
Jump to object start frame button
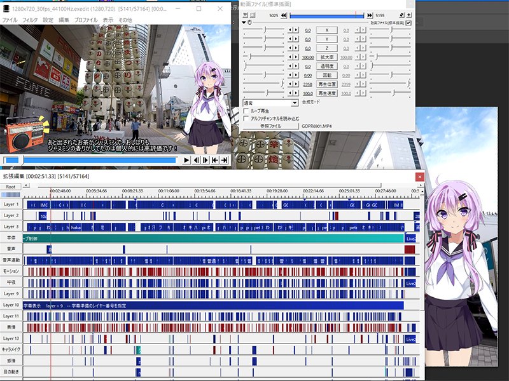[x=284, y=15]
